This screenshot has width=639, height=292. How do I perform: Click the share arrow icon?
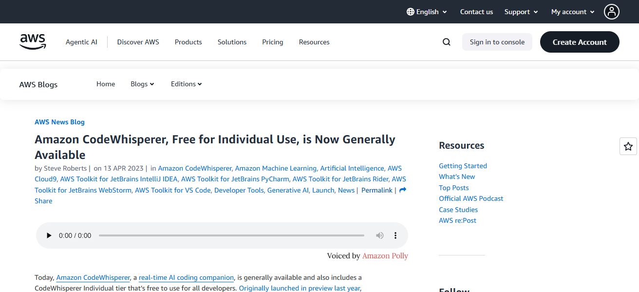tap(403, 190)
